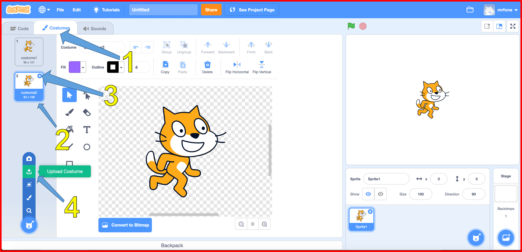
Task: Ungroup the selected shapes
Action: 184,47
